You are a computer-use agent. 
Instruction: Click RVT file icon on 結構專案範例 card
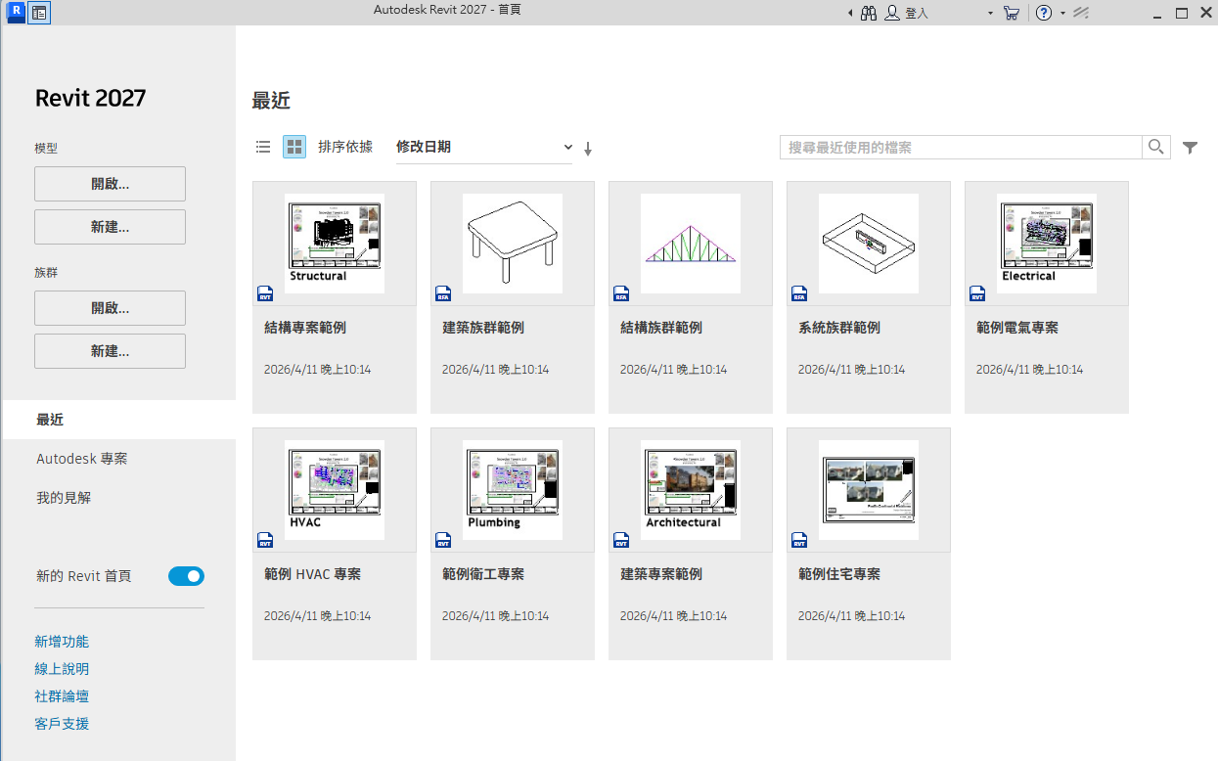pyautogui.click(x=265, y=293)
